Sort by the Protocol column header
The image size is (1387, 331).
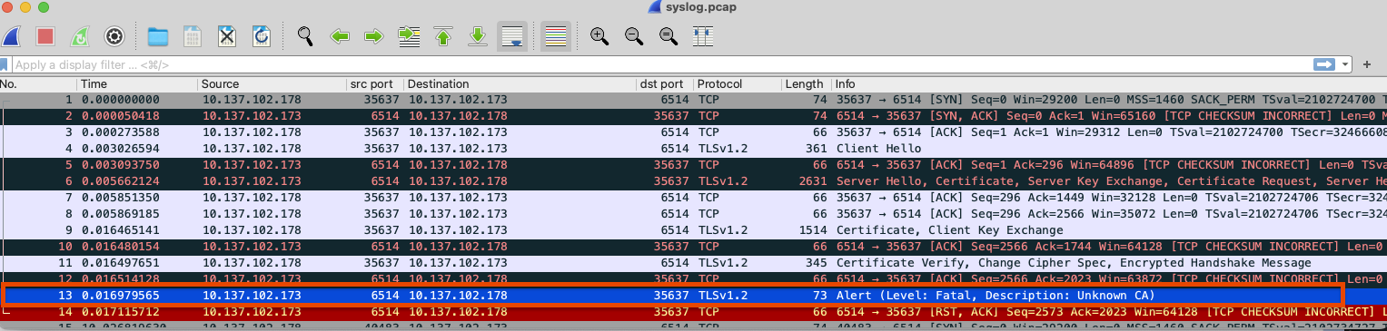pos(738,84)
